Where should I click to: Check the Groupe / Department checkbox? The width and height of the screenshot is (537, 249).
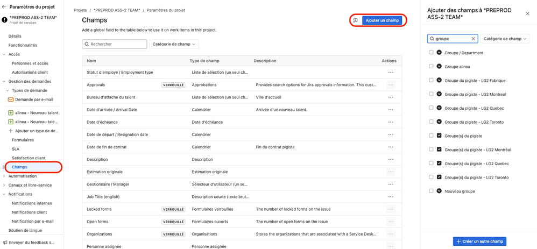431,53
